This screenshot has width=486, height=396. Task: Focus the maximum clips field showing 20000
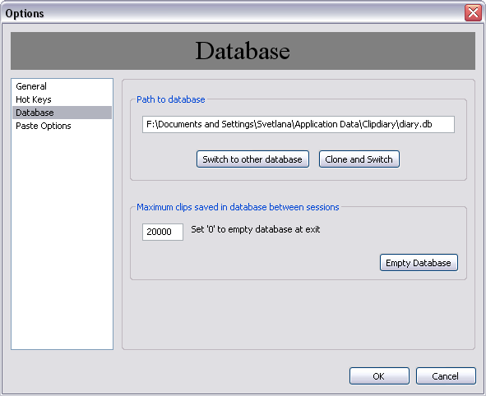click(163, 232)
